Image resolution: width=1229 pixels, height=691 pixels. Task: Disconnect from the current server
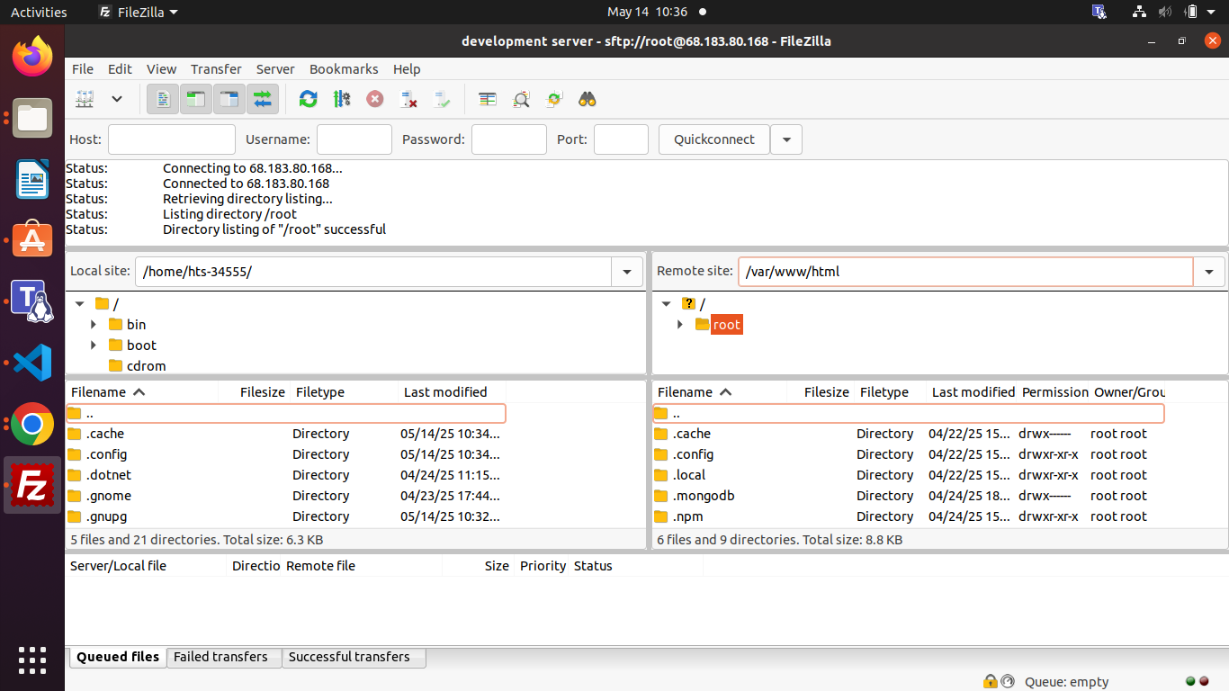tap(408, 99)
